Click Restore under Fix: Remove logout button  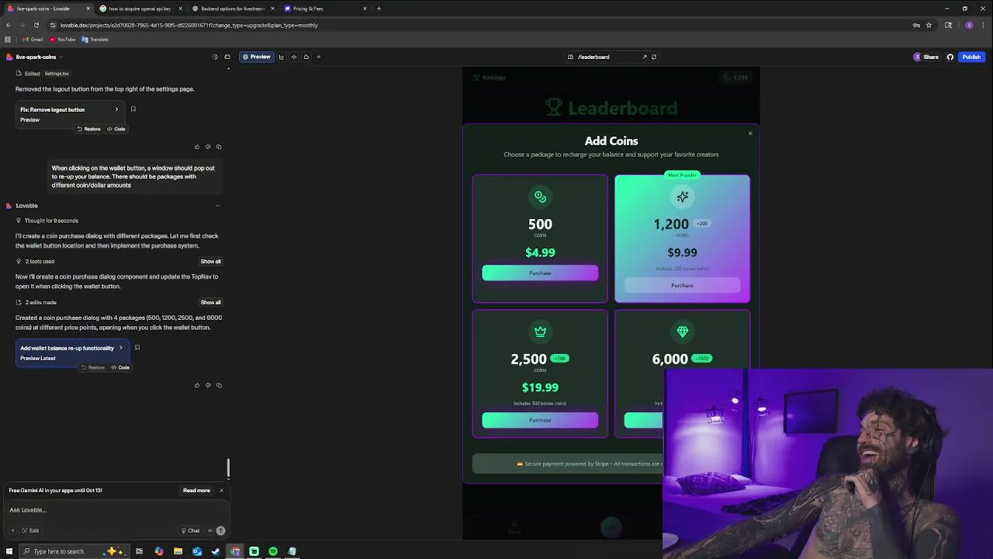click(88, 129)
